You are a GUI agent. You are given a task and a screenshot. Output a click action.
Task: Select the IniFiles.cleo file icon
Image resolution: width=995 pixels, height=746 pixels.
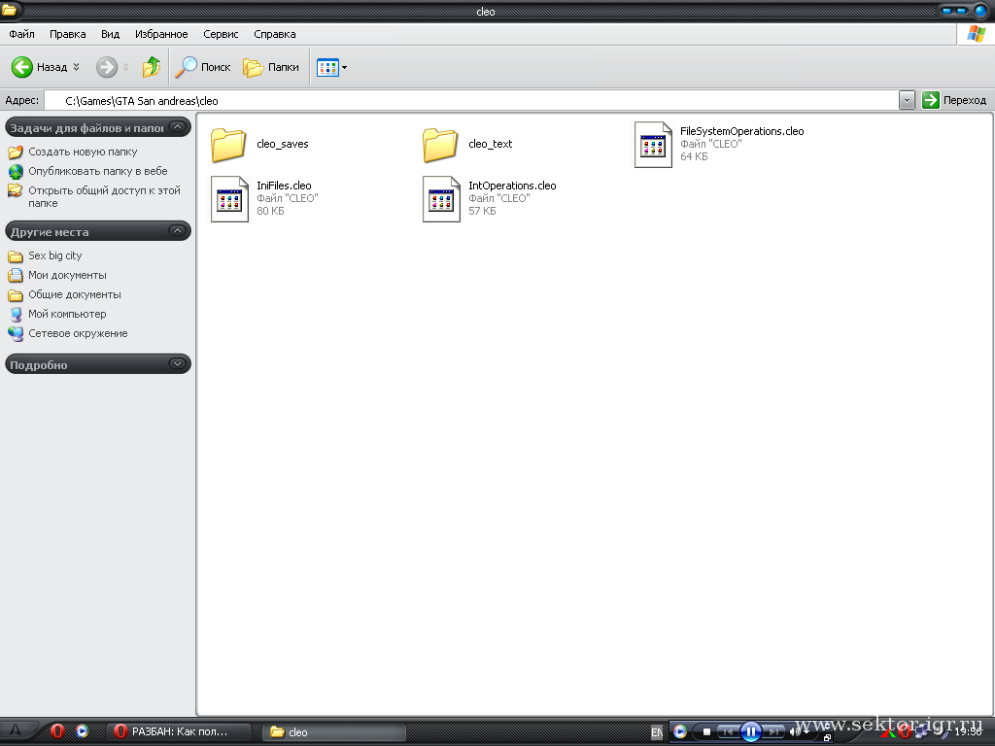229,199
